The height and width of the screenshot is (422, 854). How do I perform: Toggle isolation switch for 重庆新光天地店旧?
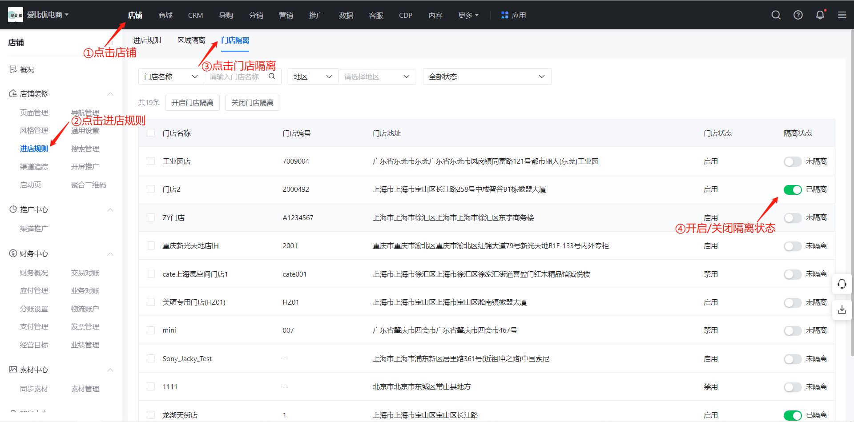coord(793,246)
